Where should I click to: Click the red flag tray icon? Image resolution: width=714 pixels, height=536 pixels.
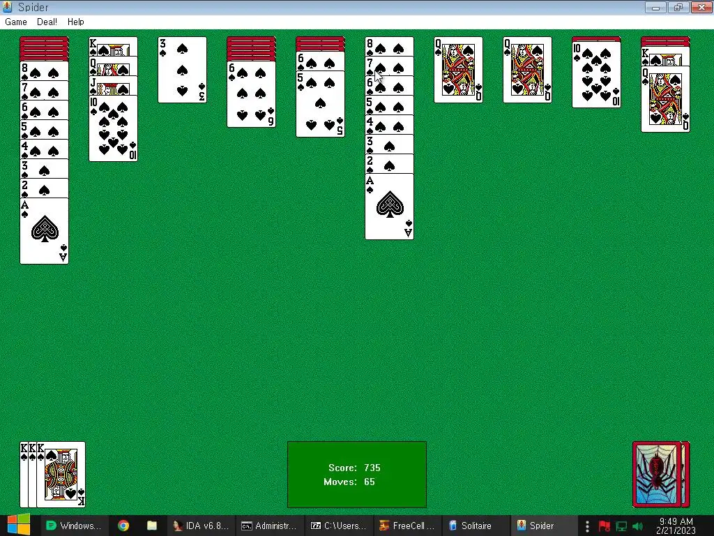pyautogui.click(x=605, y=526)
